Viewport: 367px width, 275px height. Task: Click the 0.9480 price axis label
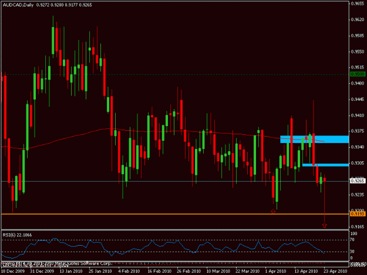click(358, 83)
